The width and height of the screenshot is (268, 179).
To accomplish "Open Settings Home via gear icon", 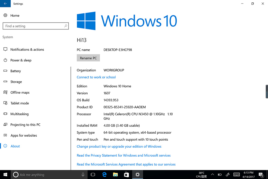I will coord(5,15).
